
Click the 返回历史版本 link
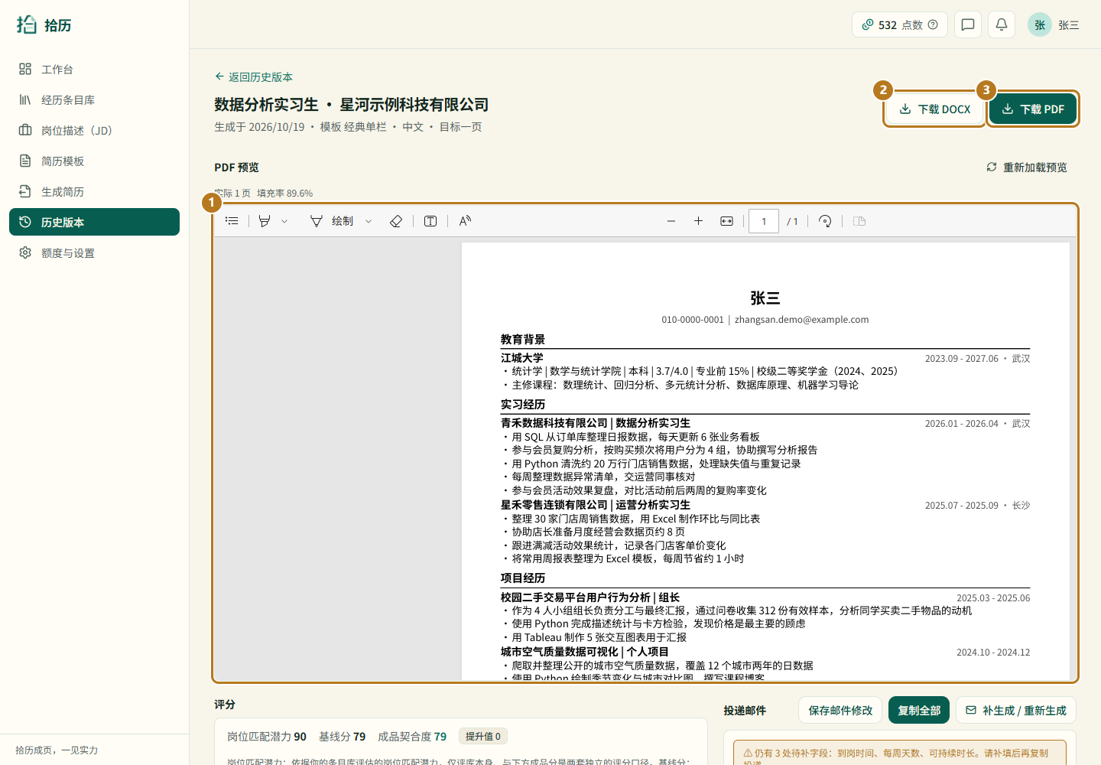pos(254,76)
